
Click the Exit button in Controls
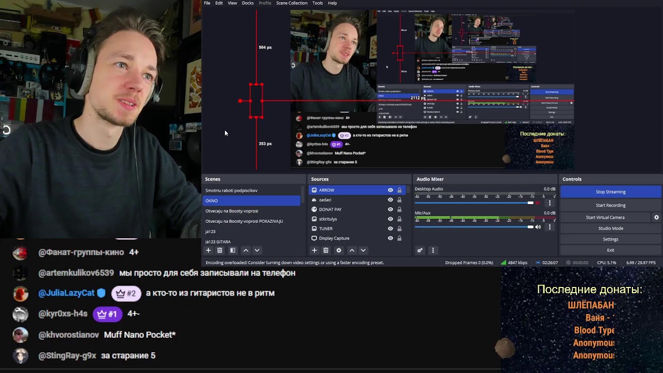pyautogui.click(x=611, y=250)
